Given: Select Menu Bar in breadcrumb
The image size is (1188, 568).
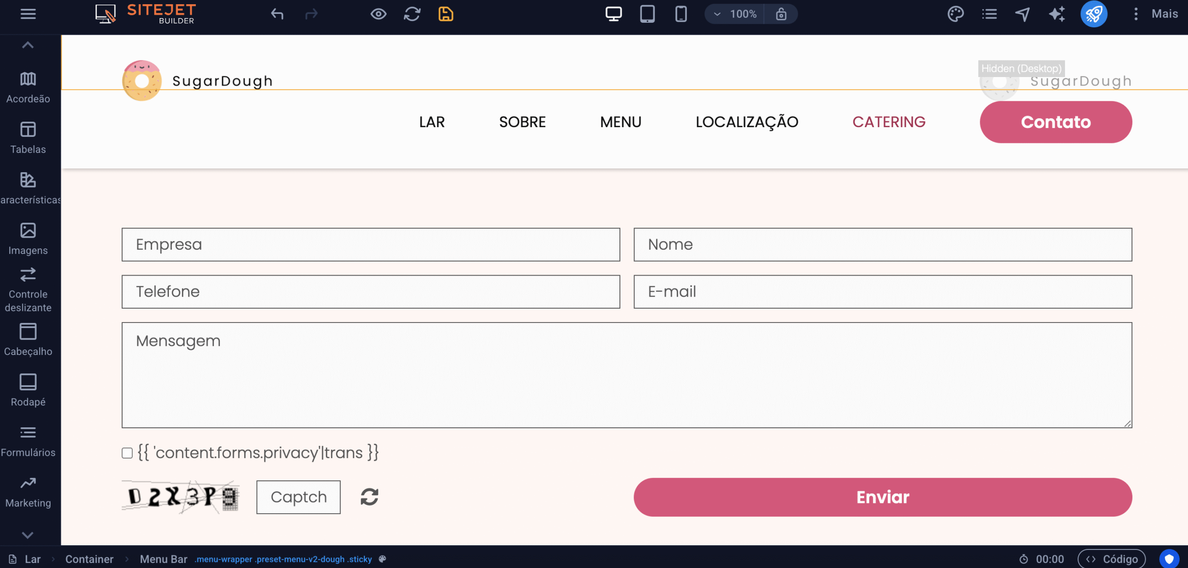Looking at the screenshot, I should point(163,559).
